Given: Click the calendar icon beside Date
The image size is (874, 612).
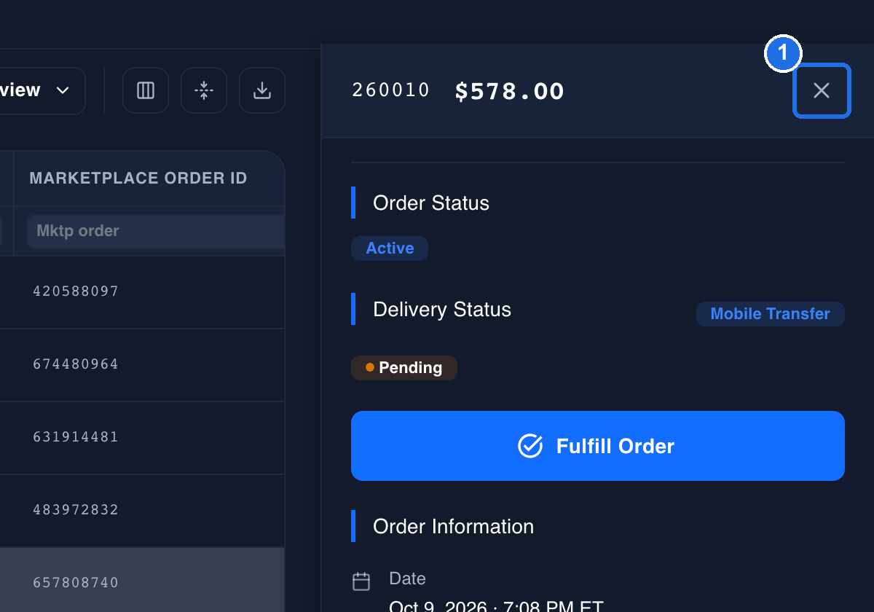Looking at the screenshot, I should 361,581.
